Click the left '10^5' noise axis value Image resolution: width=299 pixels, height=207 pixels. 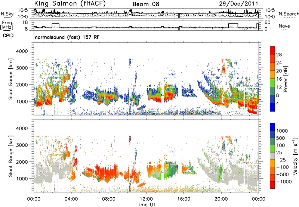tap(23, 10)
